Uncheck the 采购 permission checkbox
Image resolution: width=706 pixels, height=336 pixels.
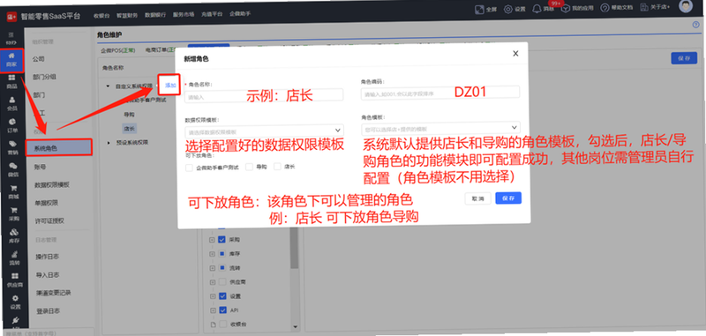click(x=222, y=240)
